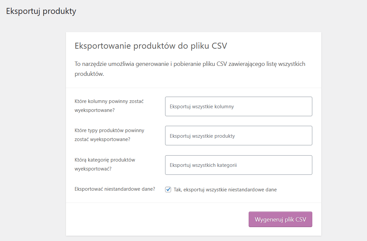Click the 'Eksportuj wszystkie produkty' placeholder text
Viewport: 367px width, 241px height.
coord(202,136)
